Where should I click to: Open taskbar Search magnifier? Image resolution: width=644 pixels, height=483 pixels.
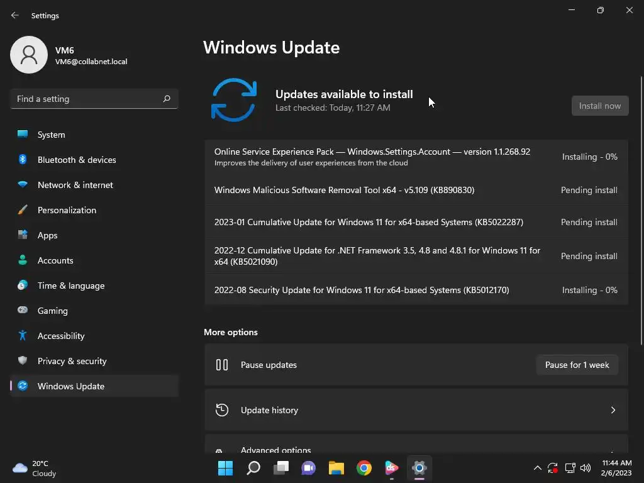click(253, 468)
